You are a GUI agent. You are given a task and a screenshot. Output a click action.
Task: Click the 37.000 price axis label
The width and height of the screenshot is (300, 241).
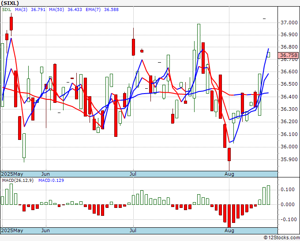289,23
